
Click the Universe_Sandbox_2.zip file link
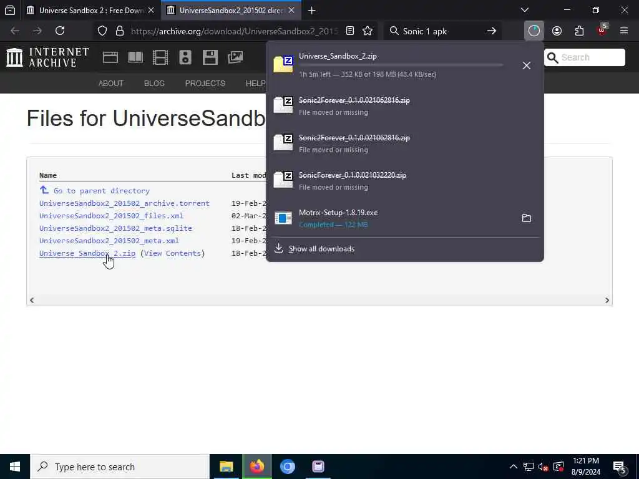(x=87, y=253)
